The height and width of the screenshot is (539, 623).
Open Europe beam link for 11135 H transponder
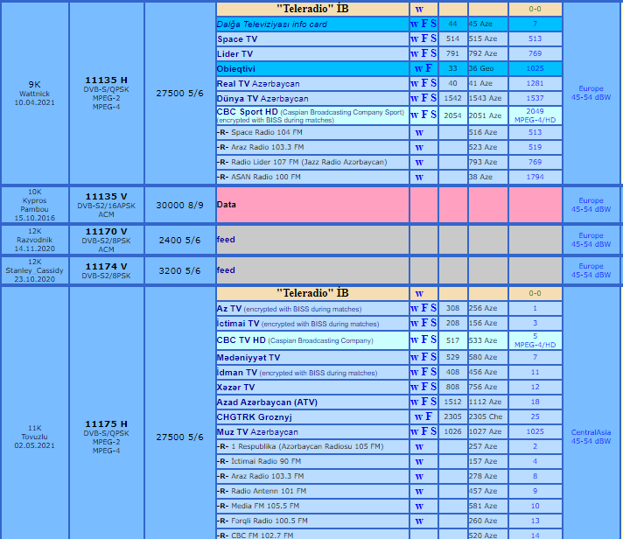pyautogui.click(x=591, y=93)
